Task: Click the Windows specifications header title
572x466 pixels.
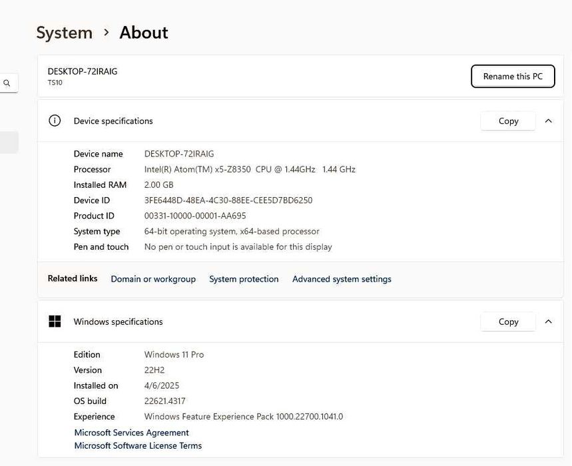Action: [118, 322]
